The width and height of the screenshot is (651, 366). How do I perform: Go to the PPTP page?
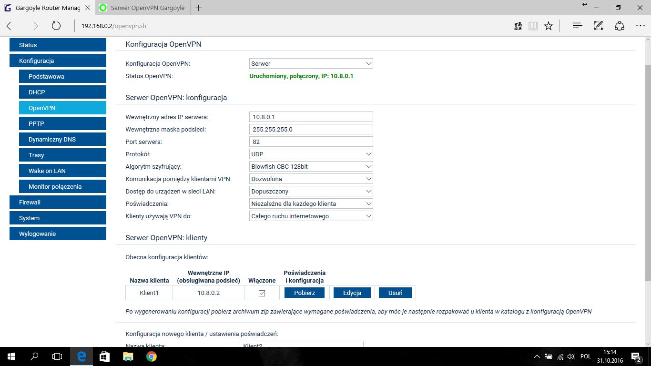click(x=62, y=123)
